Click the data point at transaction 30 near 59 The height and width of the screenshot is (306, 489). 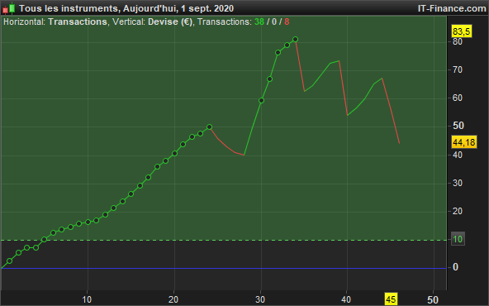[x=261, y=101]
